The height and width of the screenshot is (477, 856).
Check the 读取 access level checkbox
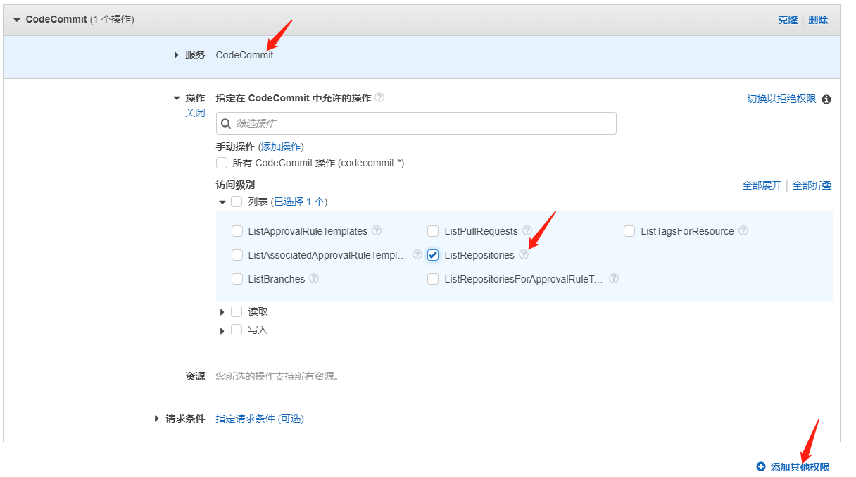[237, 311]
